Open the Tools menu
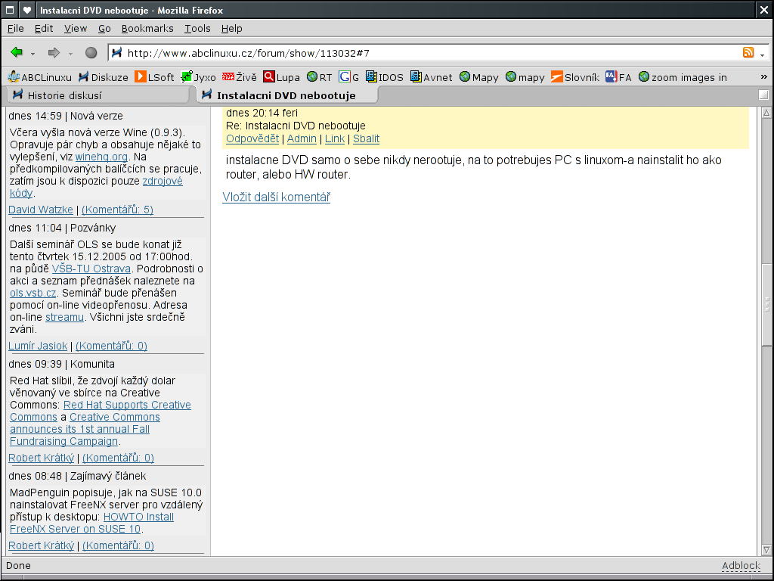Screen dimensions: 774x581 tap(197, 28)
